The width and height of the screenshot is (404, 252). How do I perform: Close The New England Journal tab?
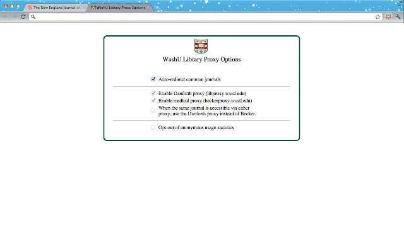point(85,8)
